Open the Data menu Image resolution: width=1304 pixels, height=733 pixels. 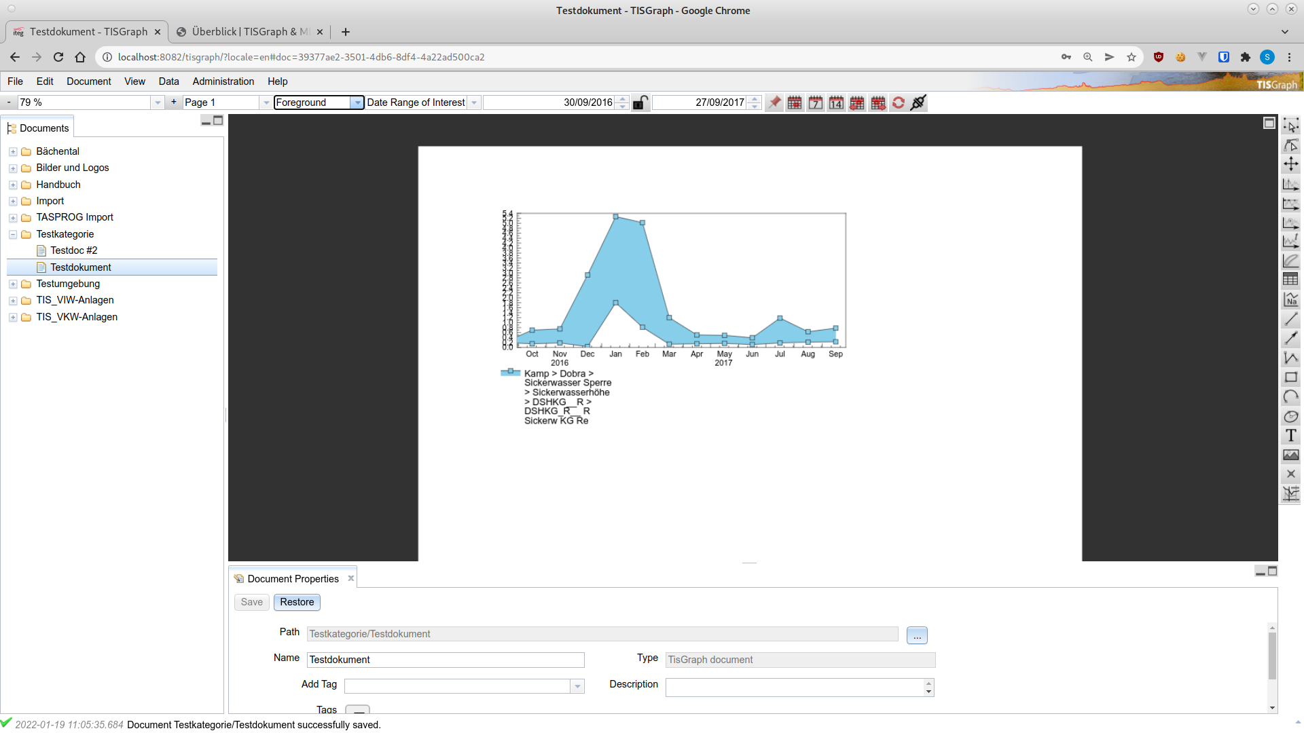click(168, 81)
